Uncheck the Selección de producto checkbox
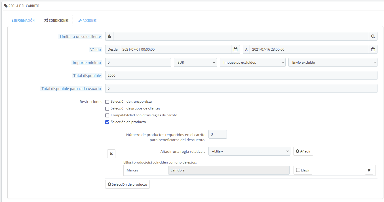 tap(107, 122)
